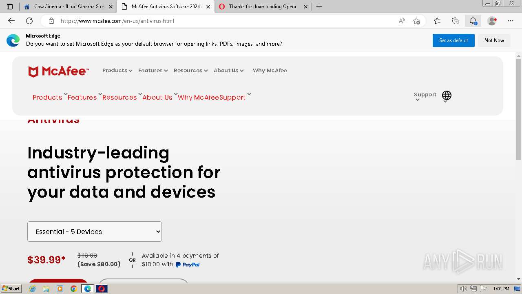Open the notifications bell icon
This screenshot has height=294, width=522.
click(x=473, y=21)
